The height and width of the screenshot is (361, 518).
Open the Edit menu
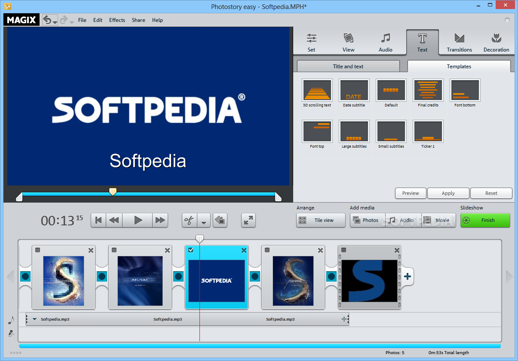pyautogui.click(x=98, y=20)
